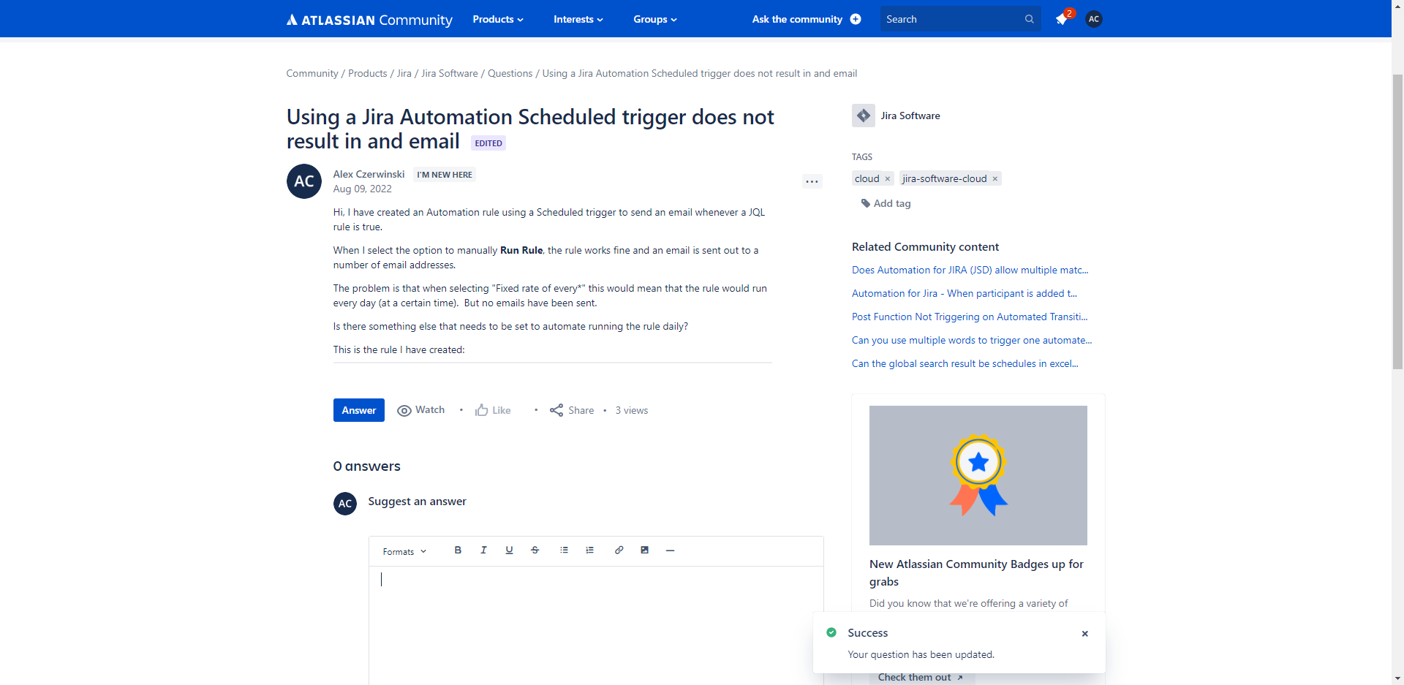Insert a numbered list
1404x685 pixels.
click(589, 550)
